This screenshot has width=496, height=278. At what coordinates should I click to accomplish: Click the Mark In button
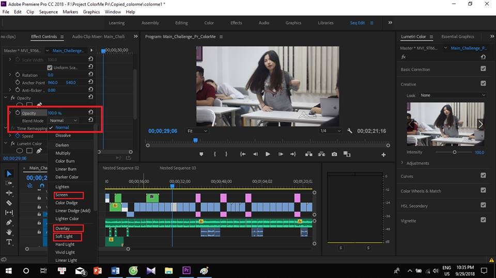pyautogui.click(x=215, y=154)
